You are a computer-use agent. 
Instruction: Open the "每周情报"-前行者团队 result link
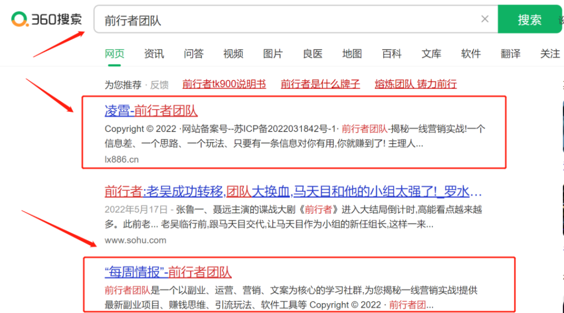[168, 272]
